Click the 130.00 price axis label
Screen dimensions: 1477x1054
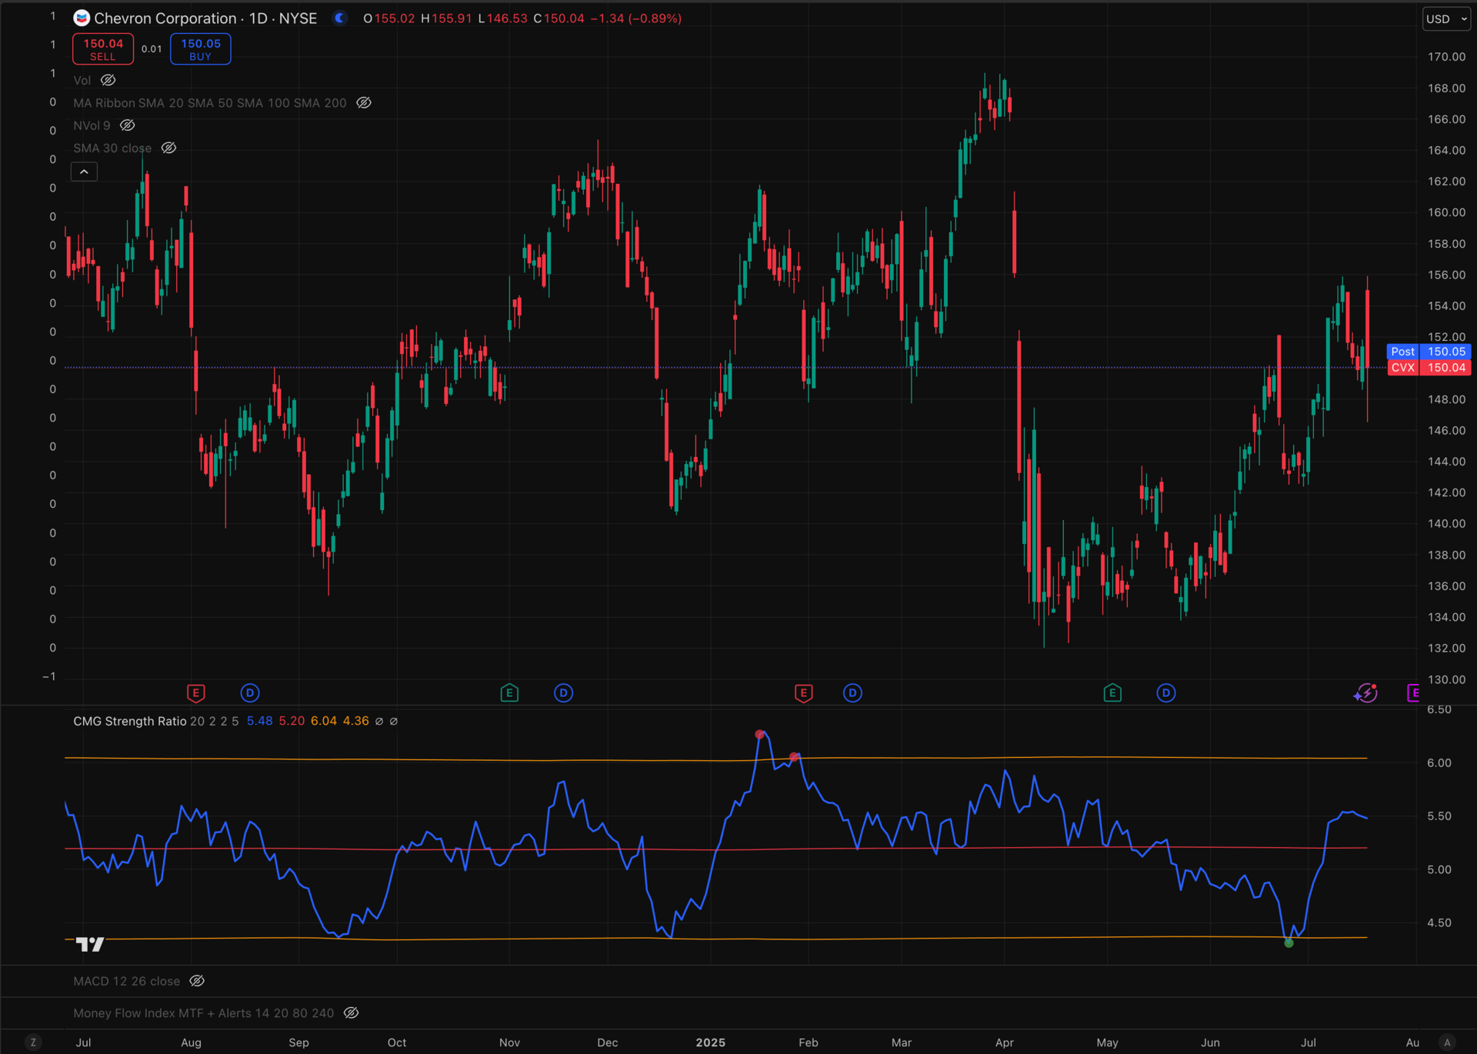coord(1446,679)
